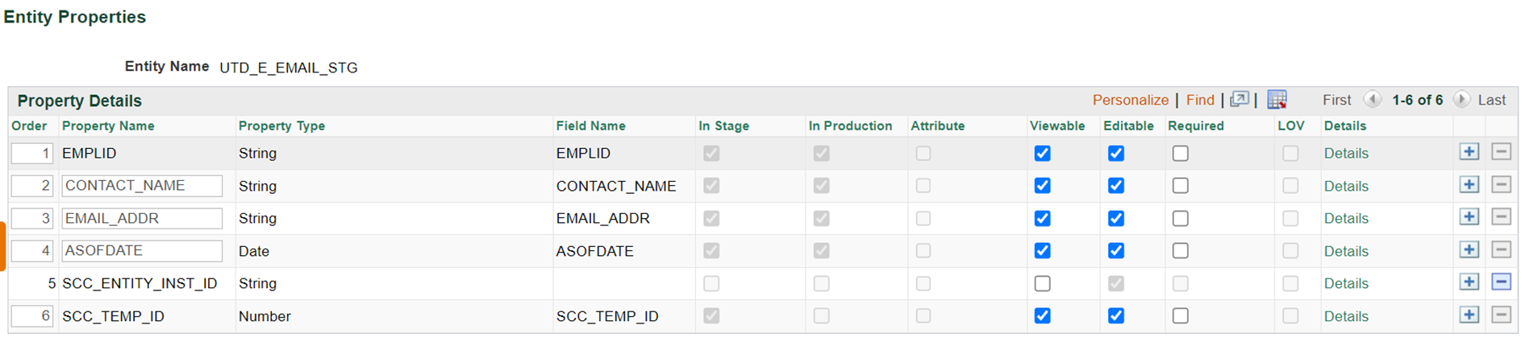
Task: Click the plus icon for SCC_TEMP_ID row
Action: tap(1469, 315)
